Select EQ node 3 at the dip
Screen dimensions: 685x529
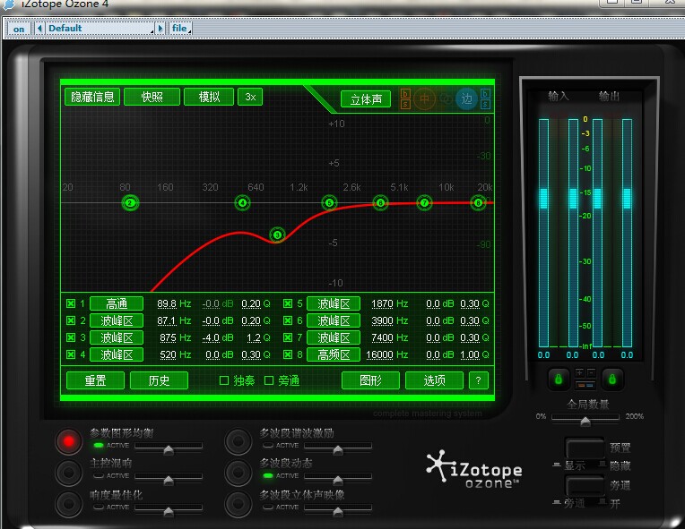277,235
